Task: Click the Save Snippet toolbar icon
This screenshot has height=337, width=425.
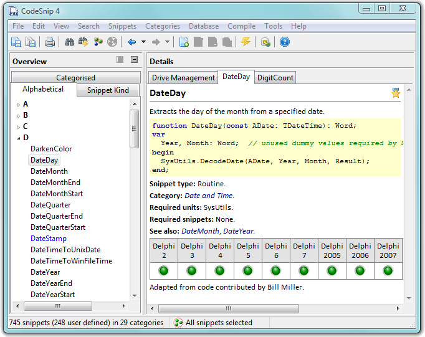Action: (x=16, y=42)
